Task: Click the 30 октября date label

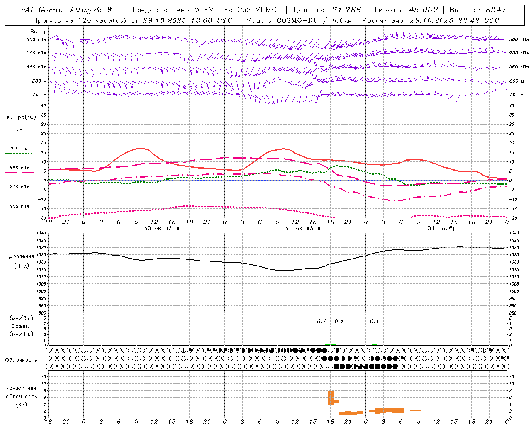Action: click(x=161, y=228)
